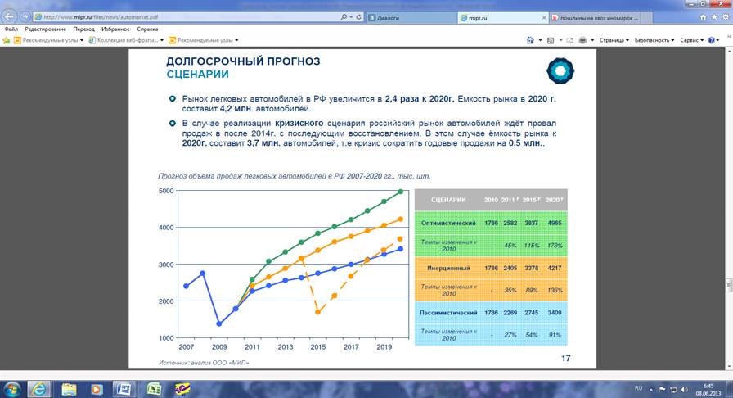Click the address bar URL field
Image resolution: width=733 pixels, height=398 pixels.
[187, 17]
